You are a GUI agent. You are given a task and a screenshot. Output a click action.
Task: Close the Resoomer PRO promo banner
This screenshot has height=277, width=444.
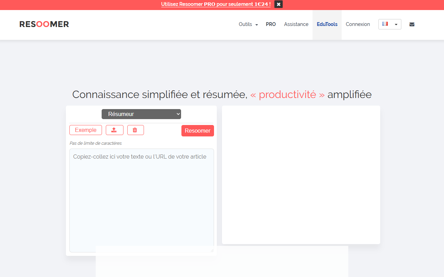[279, 4]
